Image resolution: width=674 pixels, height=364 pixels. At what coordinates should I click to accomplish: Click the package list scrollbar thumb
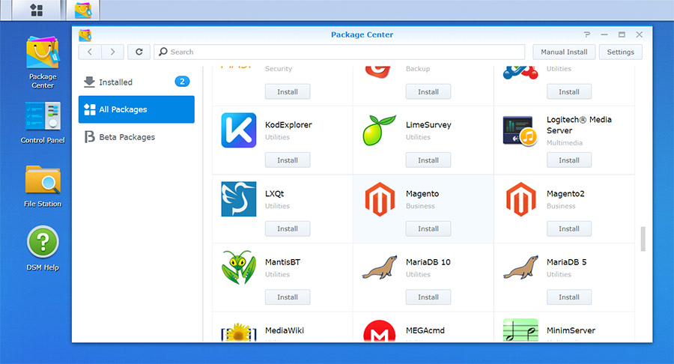click(643, 239)
